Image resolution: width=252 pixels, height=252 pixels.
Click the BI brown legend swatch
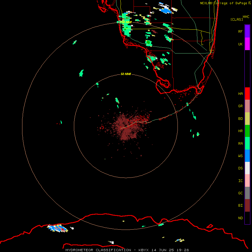pos(247,206)
